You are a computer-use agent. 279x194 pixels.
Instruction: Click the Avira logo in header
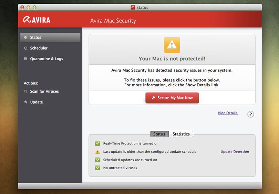tap(37, 20)
